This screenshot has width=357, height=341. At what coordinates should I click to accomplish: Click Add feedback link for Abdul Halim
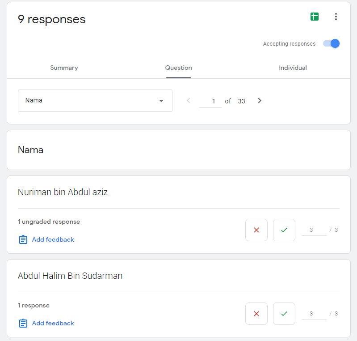[x=53, y=324]
